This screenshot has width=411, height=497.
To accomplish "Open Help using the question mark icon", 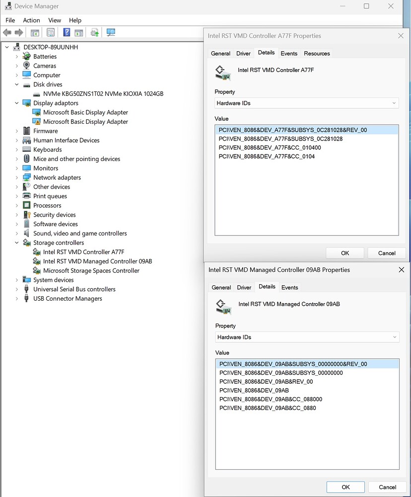I will [x=67, y=33].
